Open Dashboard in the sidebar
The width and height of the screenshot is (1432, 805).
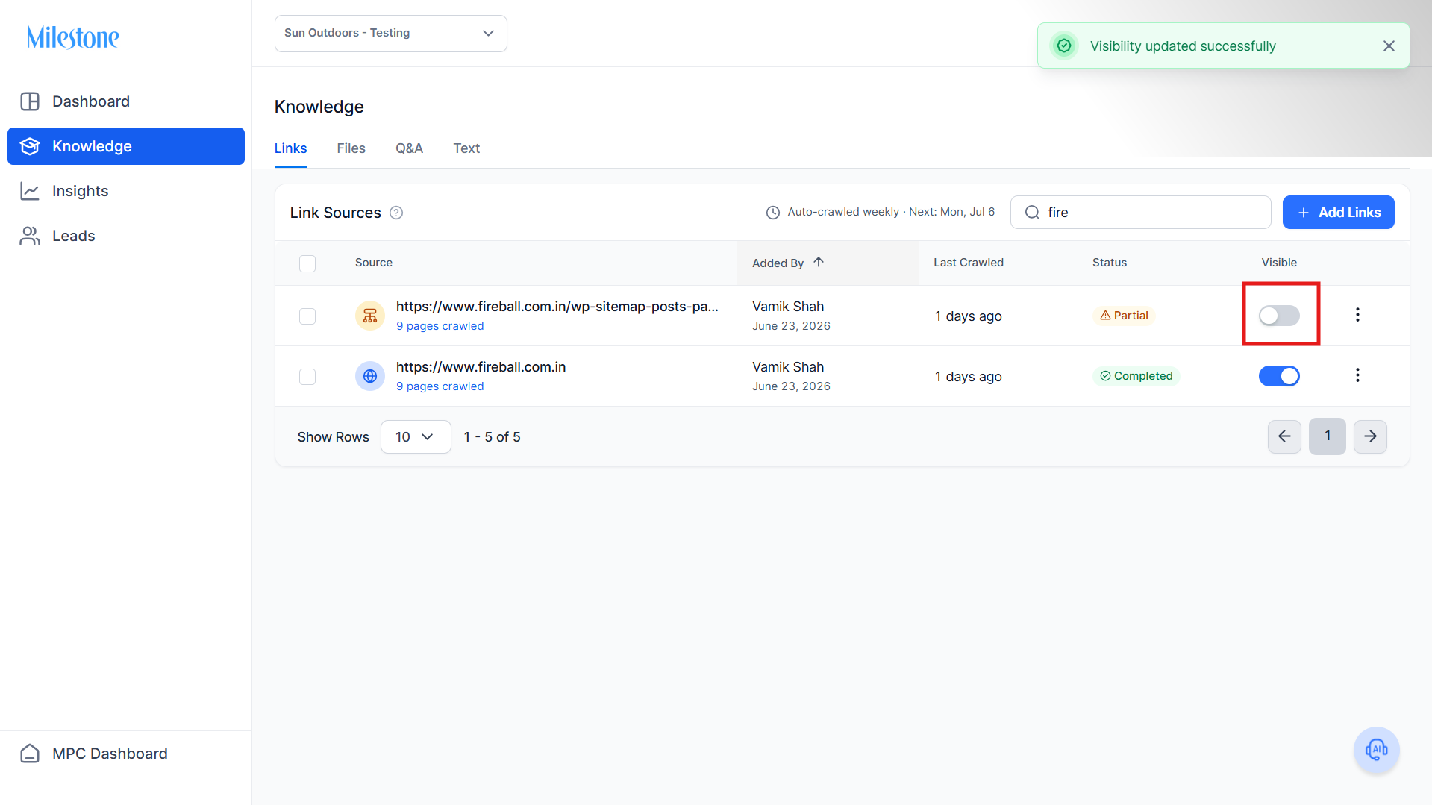[126, 101]
